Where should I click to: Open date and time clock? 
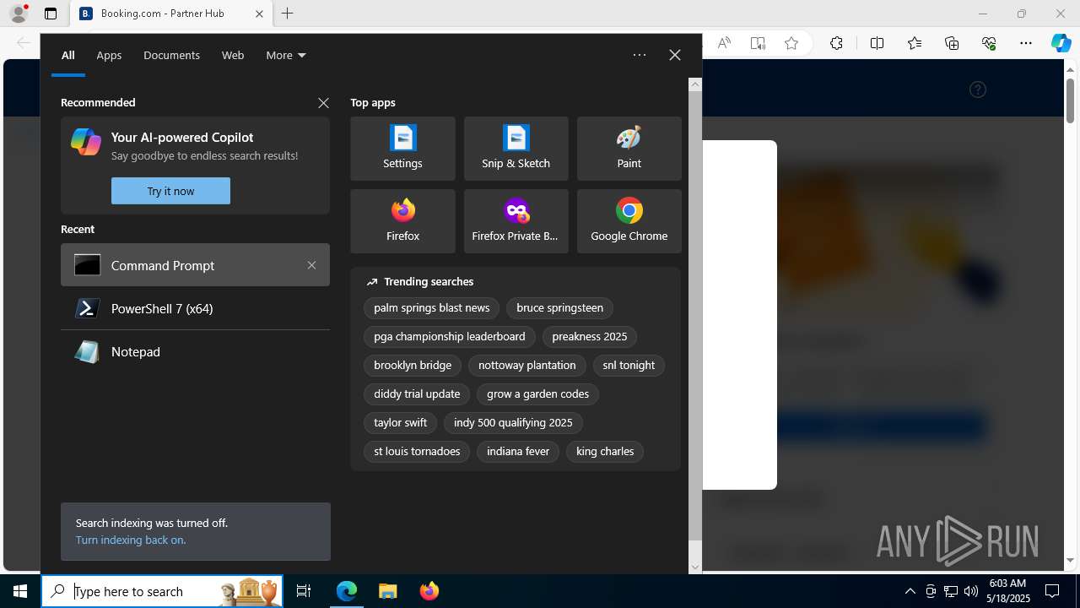pyautogui.click(x=1009, y=591)
